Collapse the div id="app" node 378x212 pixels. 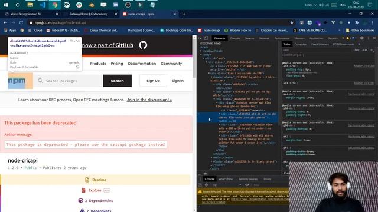click(x=203, y=58)
